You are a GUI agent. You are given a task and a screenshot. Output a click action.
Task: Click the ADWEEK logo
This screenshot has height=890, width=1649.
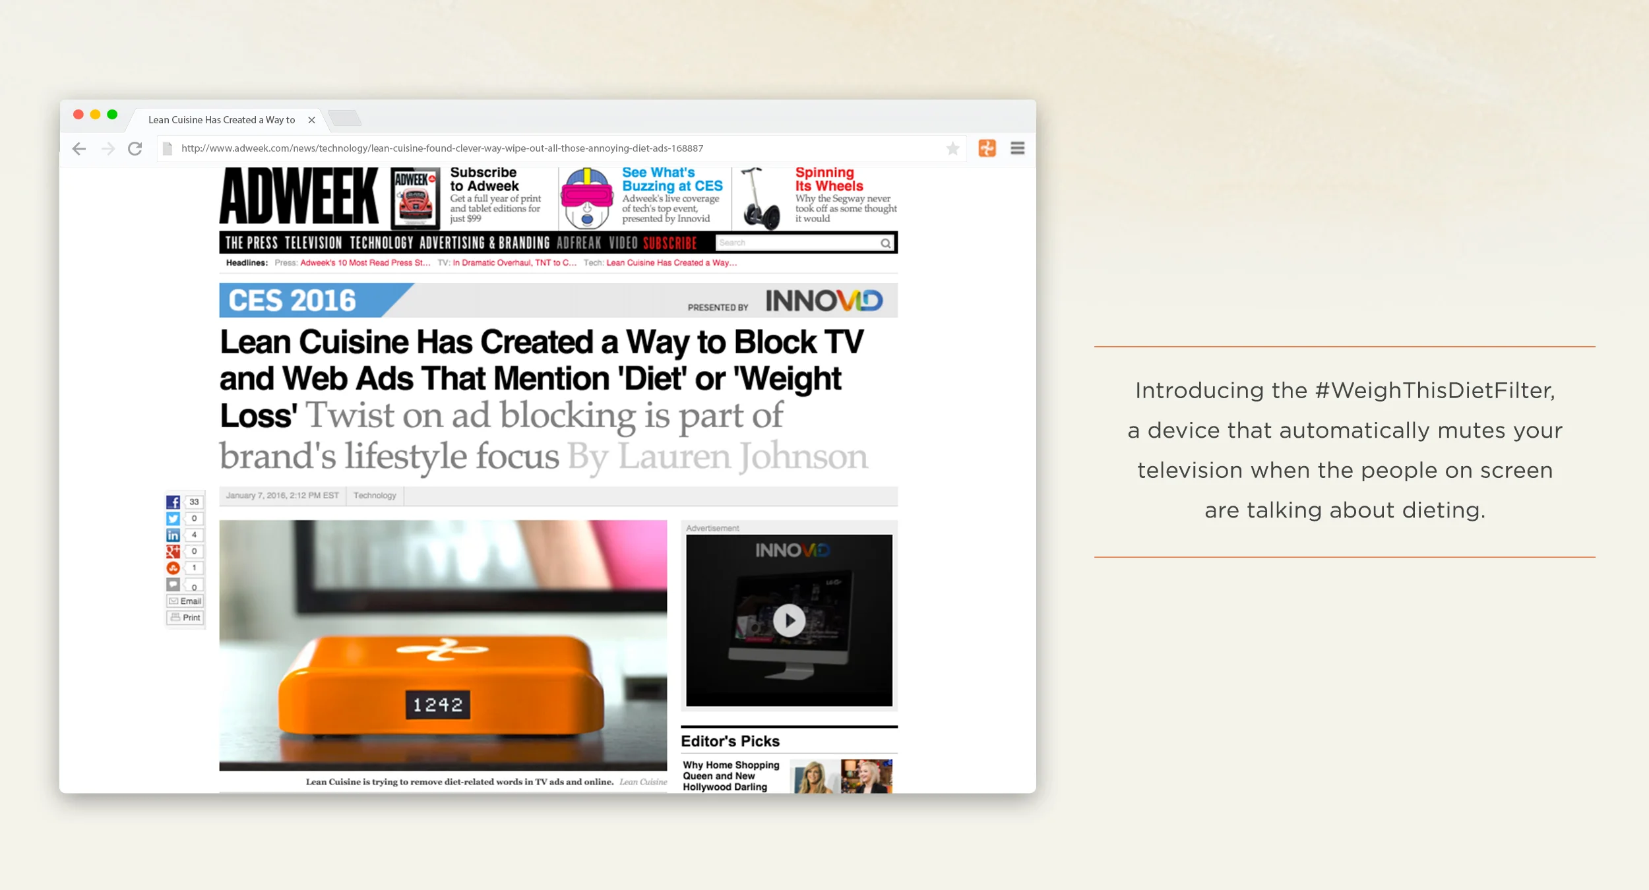coord(299,196)
